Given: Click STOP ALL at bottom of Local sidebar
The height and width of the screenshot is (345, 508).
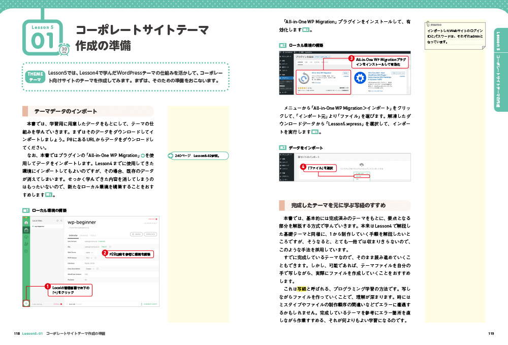Looking at the screenshot, I should (58, 304).
